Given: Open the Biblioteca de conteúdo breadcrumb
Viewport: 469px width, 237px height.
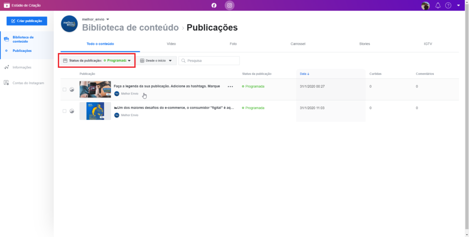Looking at the screenshot, I should click(130, 28).
